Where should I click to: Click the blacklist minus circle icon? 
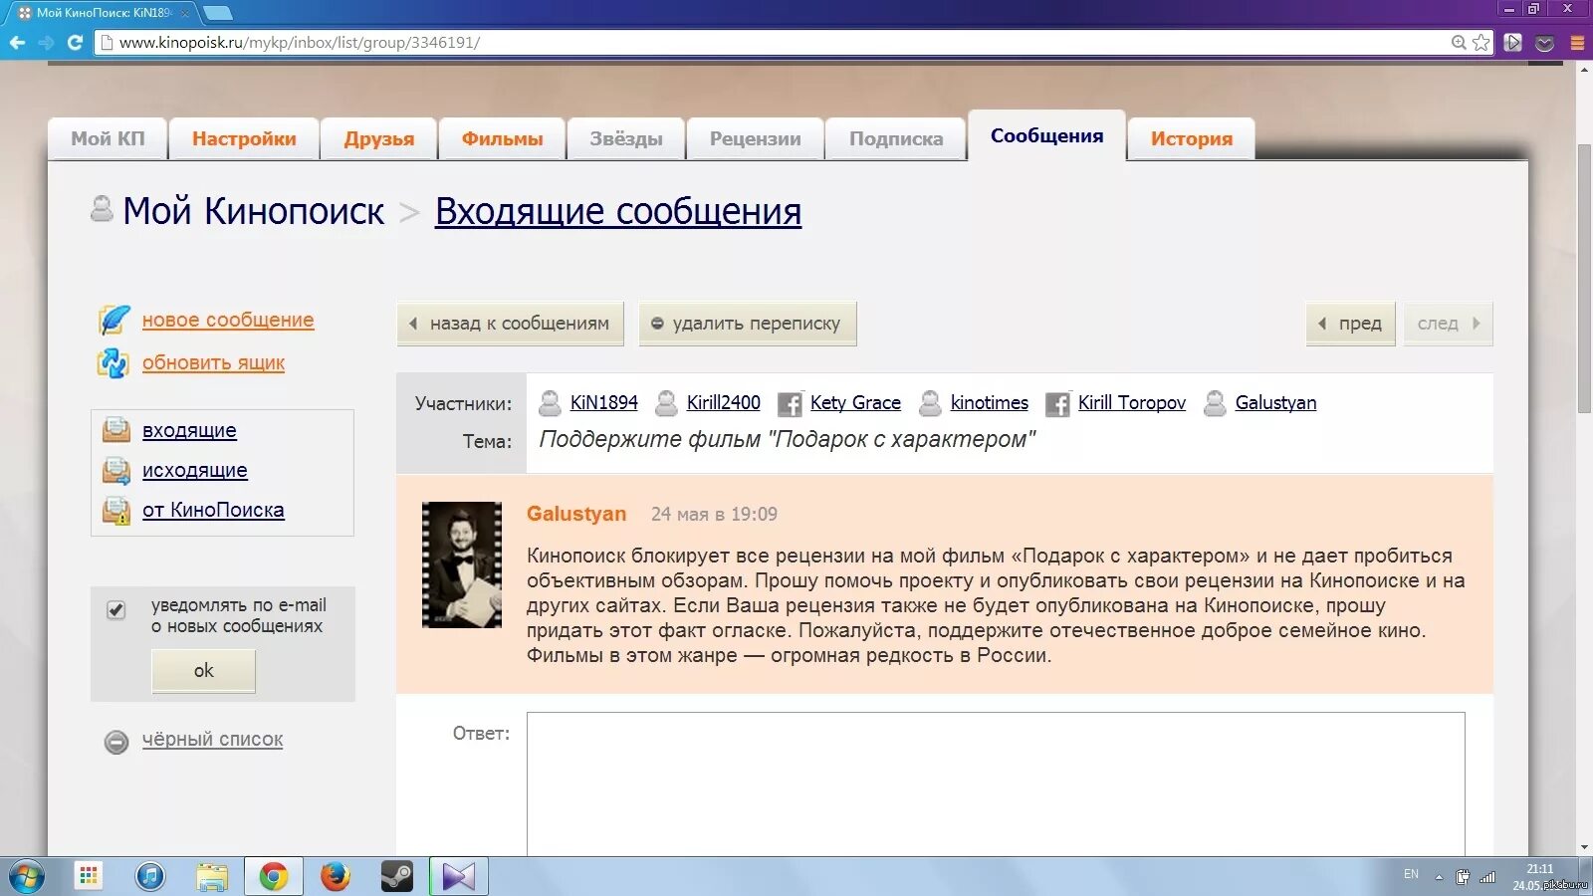tap(116, 742)
